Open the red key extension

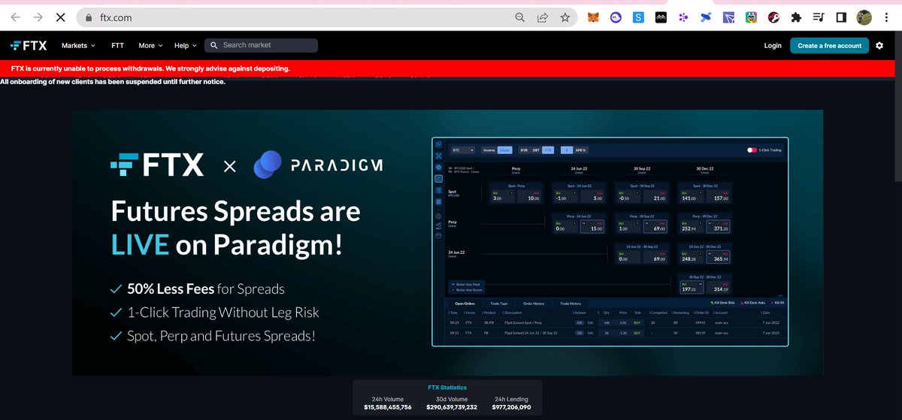pos(772,17)
